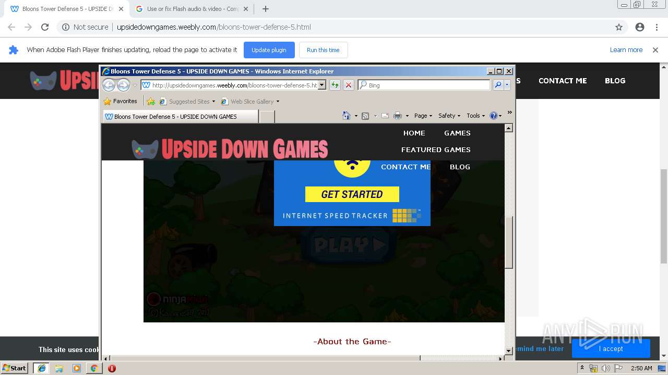Open the IE Safety menu

tap(449, 116)
